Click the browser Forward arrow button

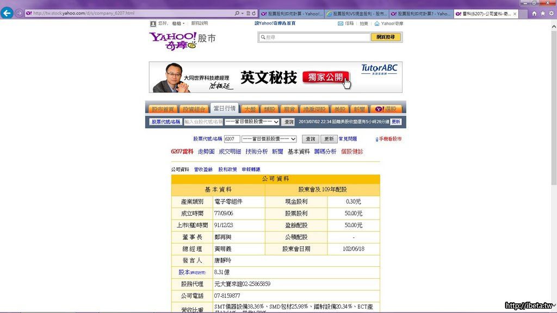point(20,13)
